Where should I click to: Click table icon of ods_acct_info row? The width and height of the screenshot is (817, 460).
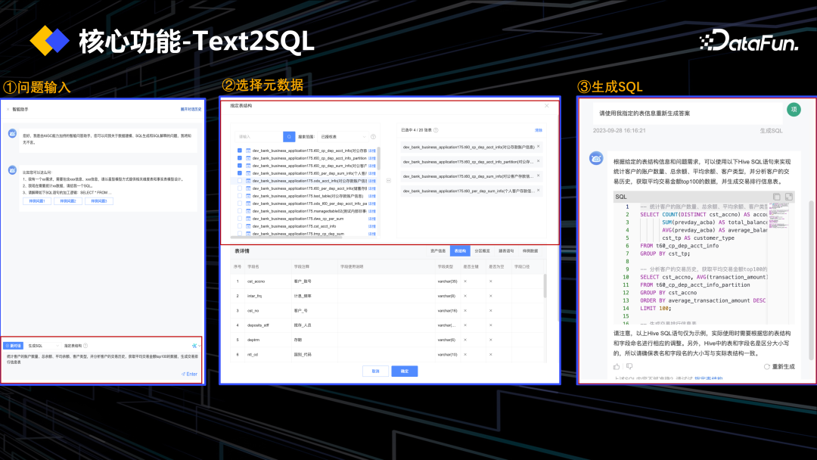(x=248, y=181)
